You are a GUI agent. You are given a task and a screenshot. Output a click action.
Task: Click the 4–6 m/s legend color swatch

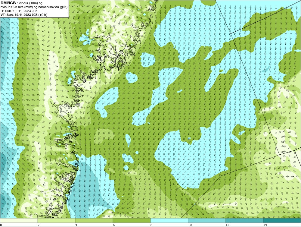(x=94, y=220)
